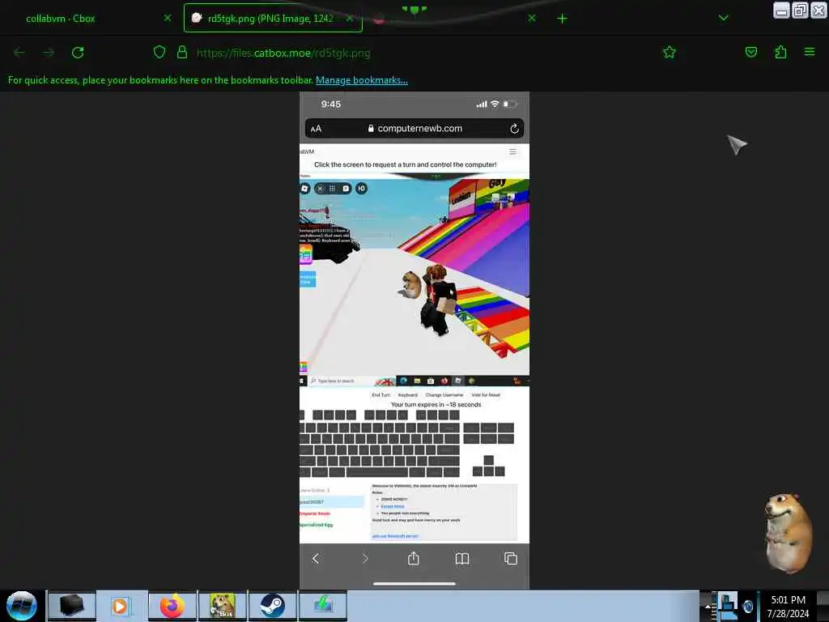
Task: Open a new tab with the plus button
Action: click(x=562, y=19)
